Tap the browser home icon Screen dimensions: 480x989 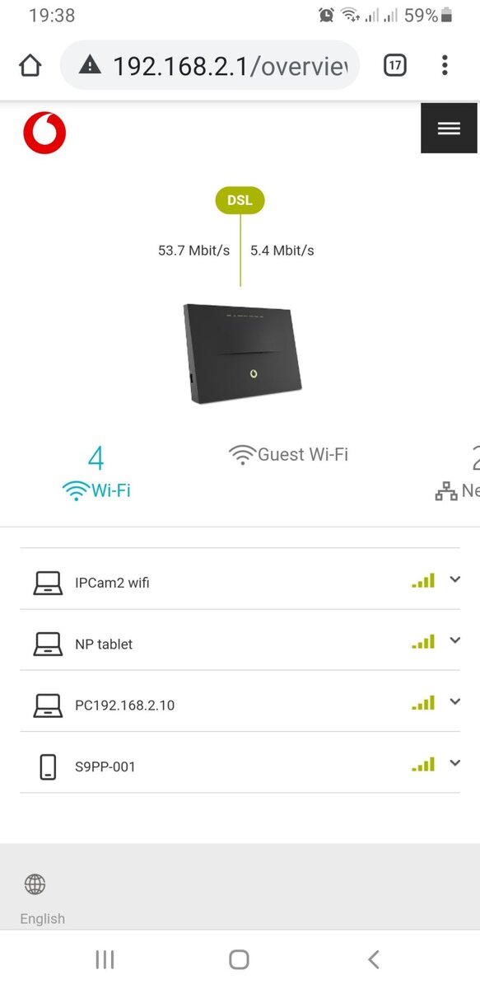point(30,65)
